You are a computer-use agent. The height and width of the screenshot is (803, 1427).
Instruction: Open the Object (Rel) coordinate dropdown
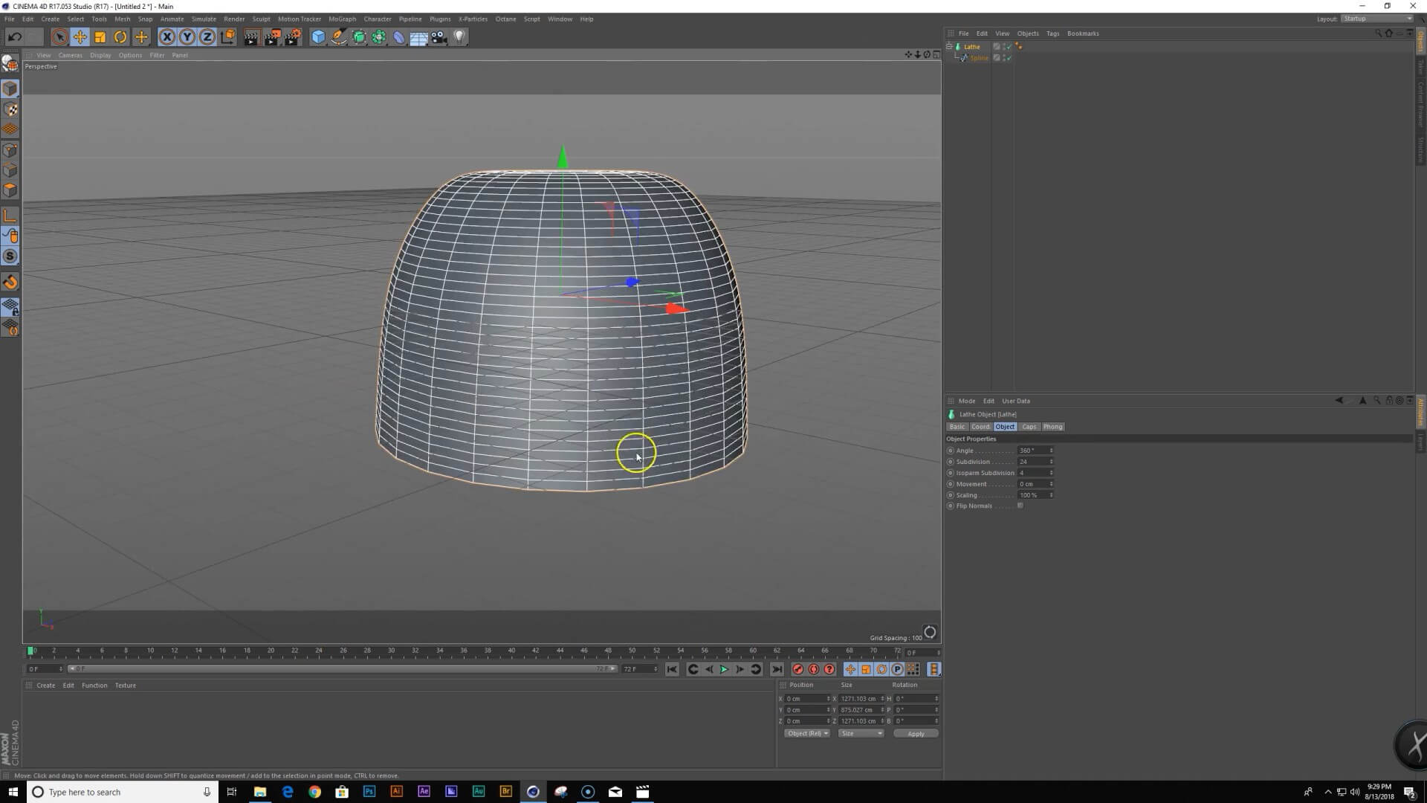click(806, 733)
